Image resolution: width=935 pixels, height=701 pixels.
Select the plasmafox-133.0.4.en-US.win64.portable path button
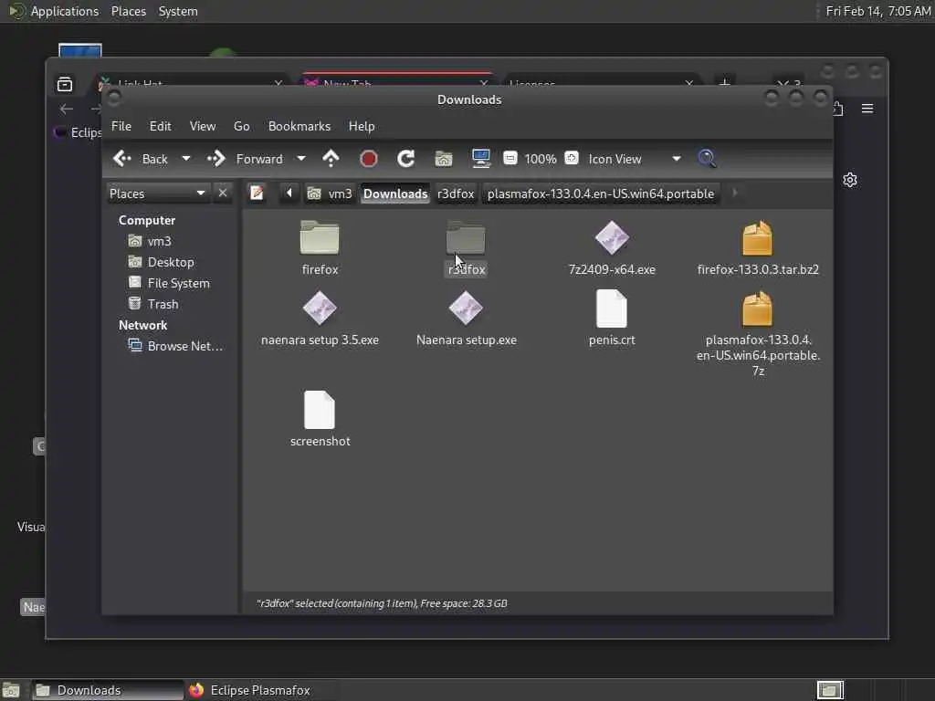tap(601, 194)
